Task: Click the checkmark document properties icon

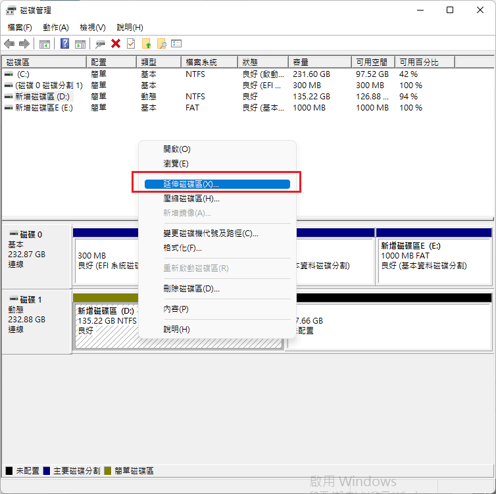Action: 131,43
